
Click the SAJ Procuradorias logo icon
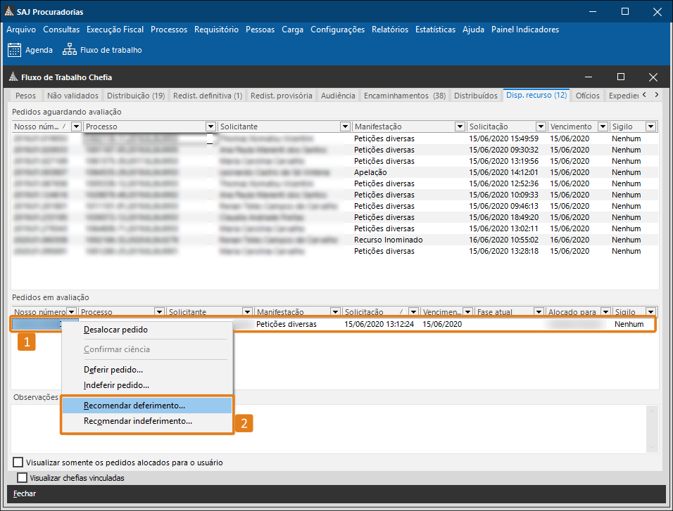8,12
